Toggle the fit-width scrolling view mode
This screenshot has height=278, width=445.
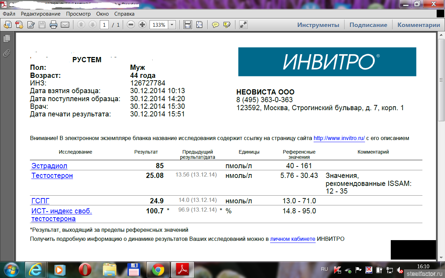point(187,25)
